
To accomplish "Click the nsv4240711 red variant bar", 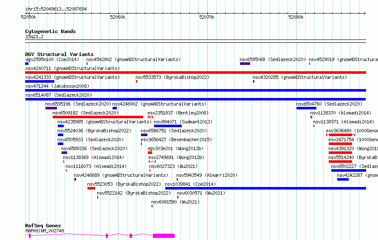I will 195,73.
